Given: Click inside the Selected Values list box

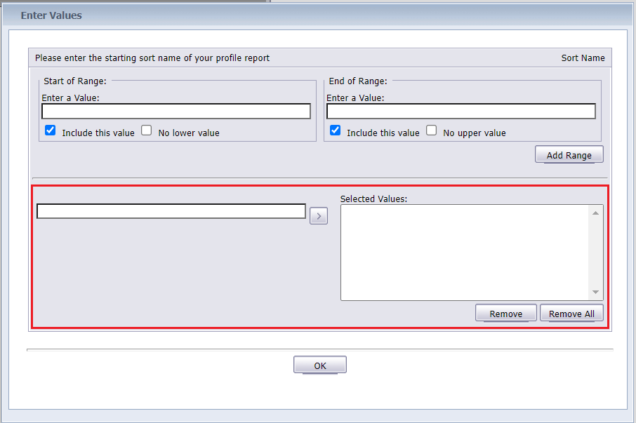Looking at the screenshot, I should point(465,253).
